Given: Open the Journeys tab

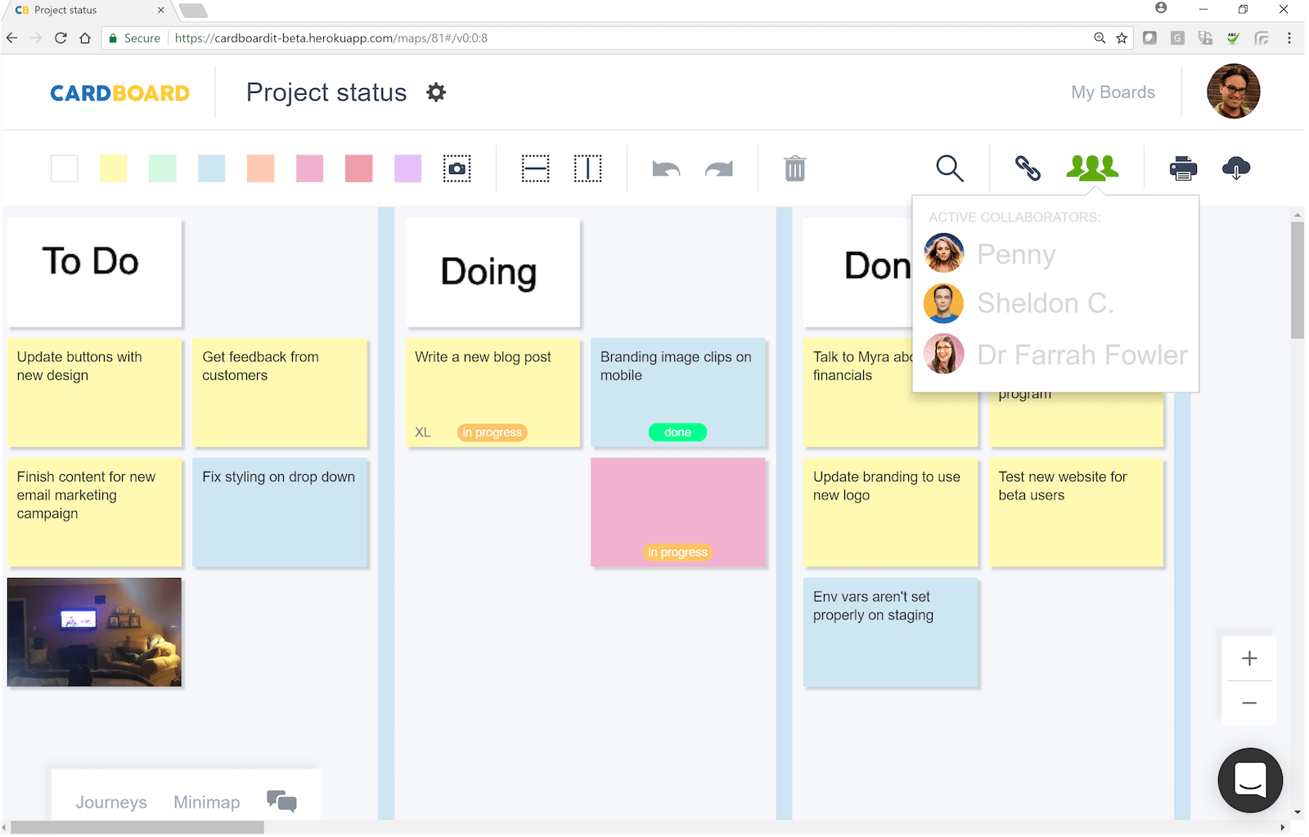Looking at the screenshot, I should 111,802.
